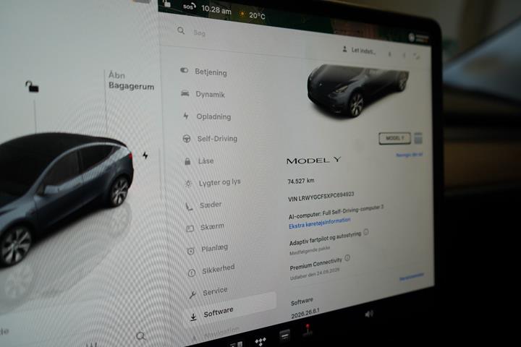This screenshot has height=347, width=521.
Task: Tap the Låse padlock icon
Action: coord(187,161)
